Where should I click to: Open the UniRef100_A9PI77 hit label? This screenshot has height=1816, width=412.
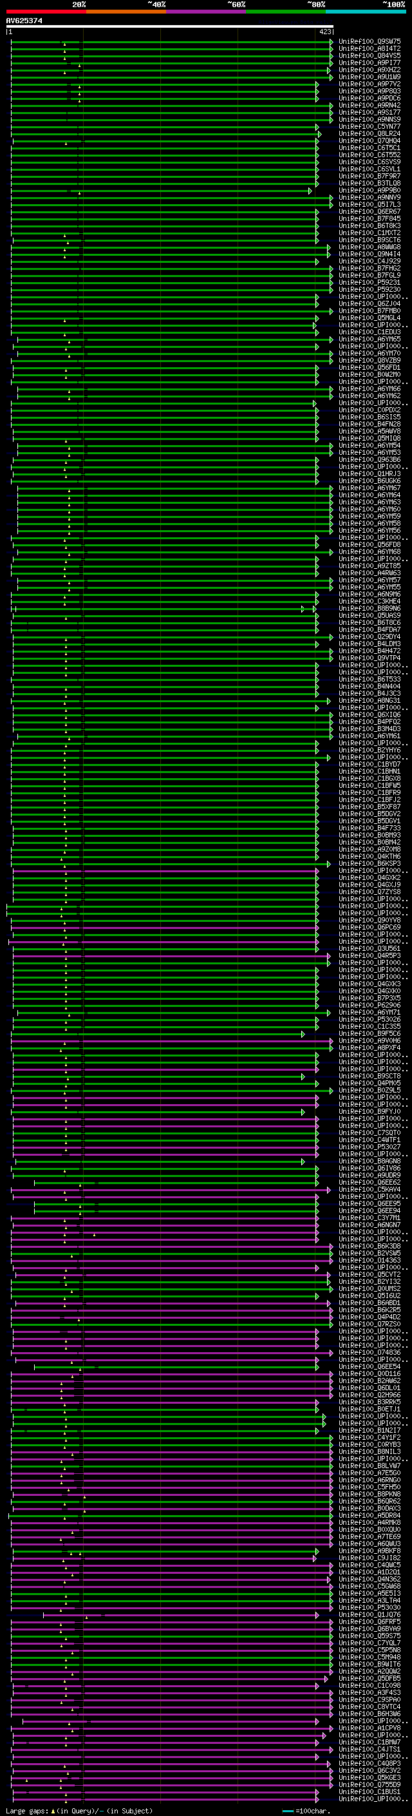(x=370, y=62)
